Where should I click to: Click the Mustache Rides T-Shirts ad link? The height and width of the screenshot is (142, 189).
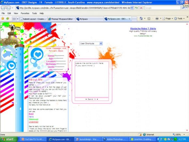tap(143, 29)
